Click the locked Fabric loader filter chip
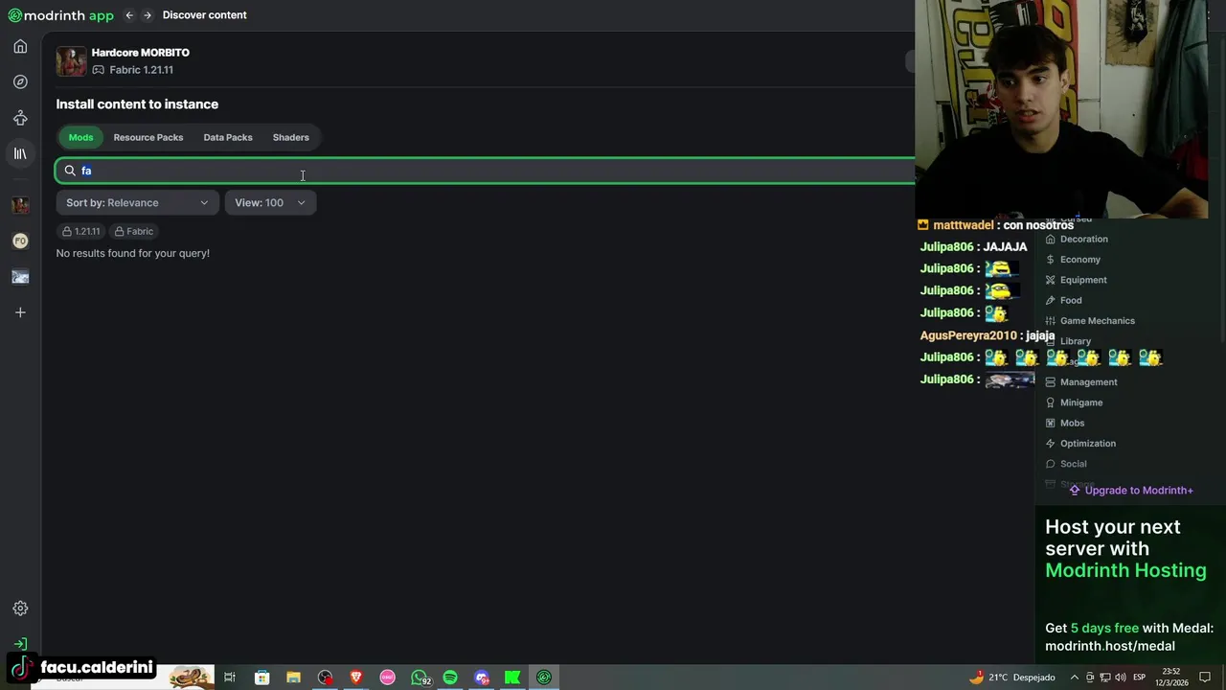The height and width of the screenshot is (690, 1226). 134,231
